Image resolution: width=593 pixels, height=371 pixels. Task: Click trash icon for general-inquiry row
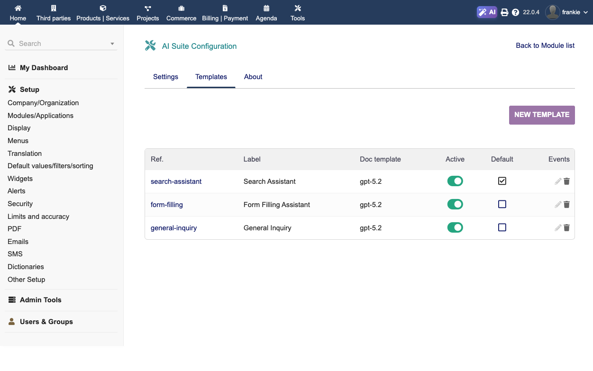coord(566,228)
